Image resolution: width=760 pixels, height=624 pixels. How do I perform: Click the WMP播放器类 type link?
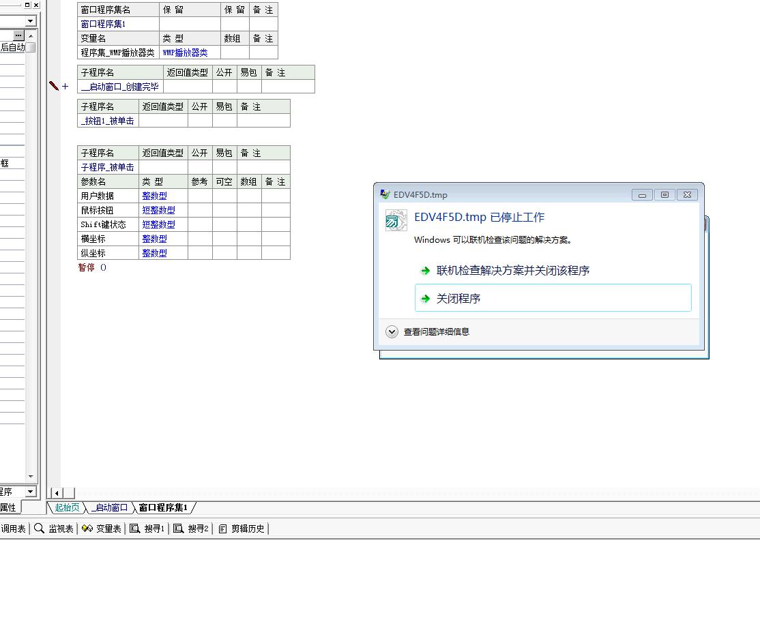tap(185, 53)
